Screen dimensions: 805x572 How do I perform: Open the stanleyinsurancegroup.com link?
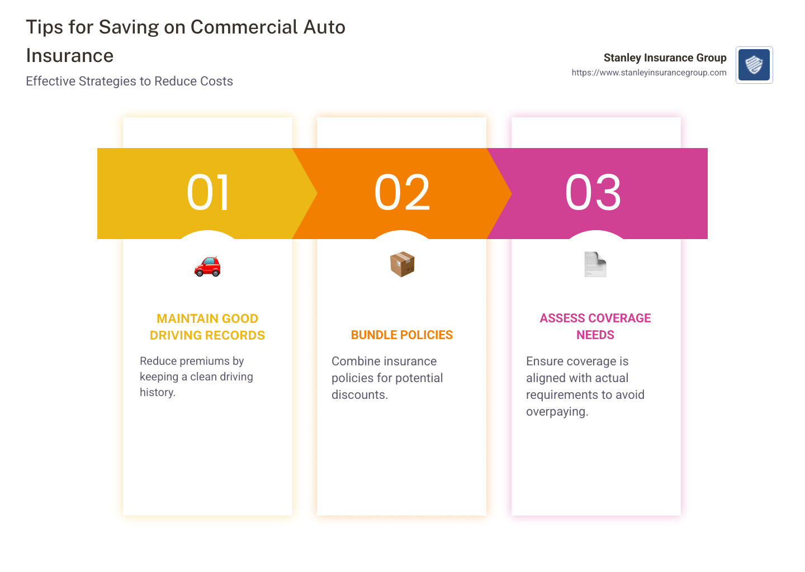point(648,72)
